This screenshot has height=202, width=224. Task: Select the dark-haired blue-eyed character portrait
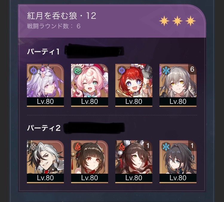(x=178, y=161)
